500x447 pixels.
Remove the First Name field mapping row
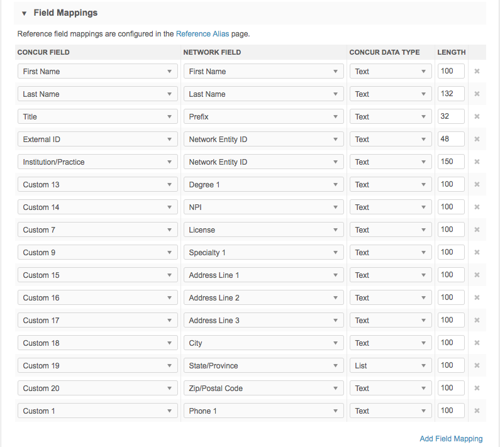tap(477, 72)
